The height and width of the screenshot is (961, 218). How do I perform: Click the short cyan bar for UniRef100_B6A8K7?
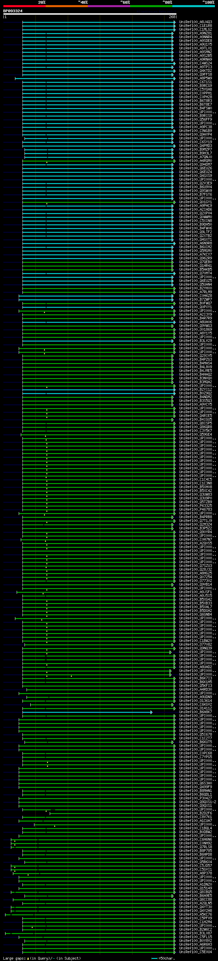(x=87, y=712)
